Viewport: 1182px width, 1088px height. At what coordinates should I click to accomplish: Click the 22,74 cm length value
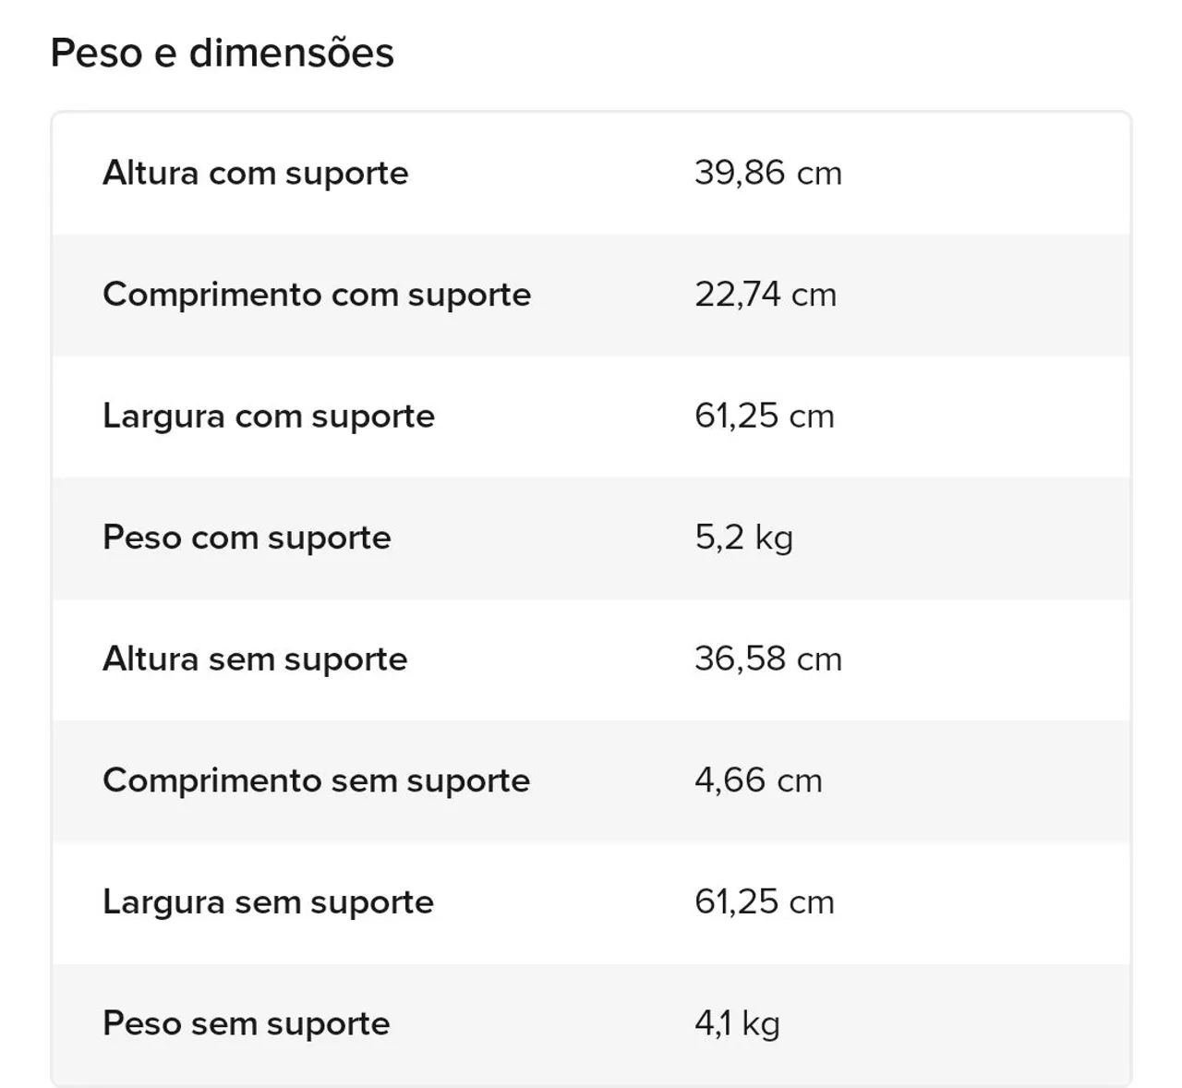pyautogui.click(x=765, y=295)
